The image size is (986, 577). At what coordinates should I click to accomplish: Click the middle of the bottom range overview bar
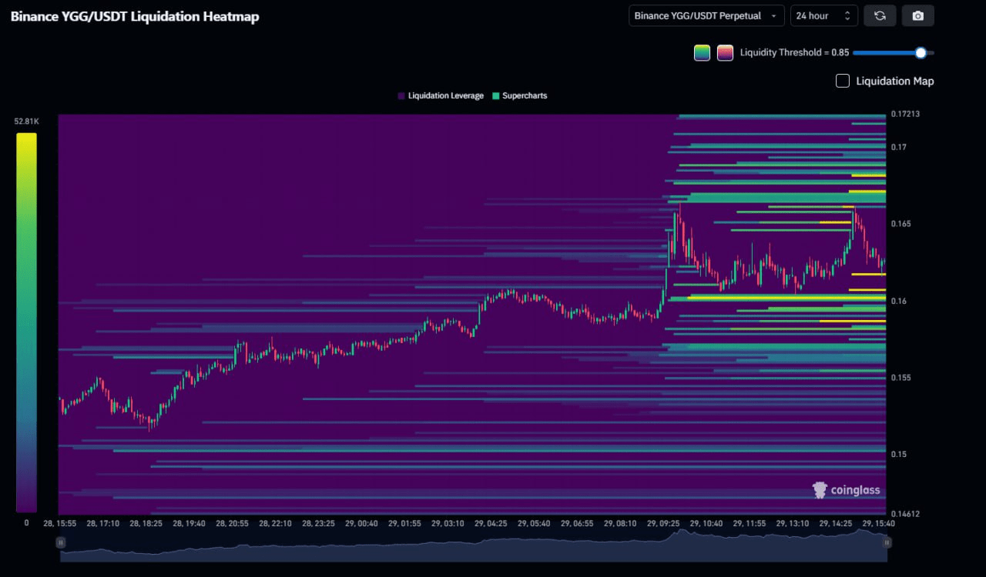tap(474, 542)
